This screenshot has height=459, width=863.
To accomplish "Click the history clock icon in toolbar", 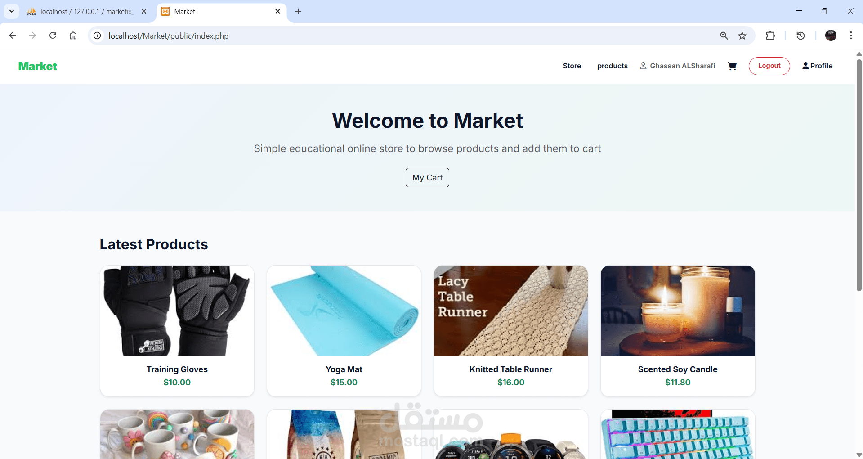I will 800,36.
